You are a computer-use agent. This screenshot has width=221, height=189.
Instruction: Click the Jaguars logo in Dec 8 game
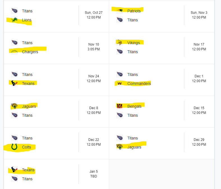[x=14, y=106]
